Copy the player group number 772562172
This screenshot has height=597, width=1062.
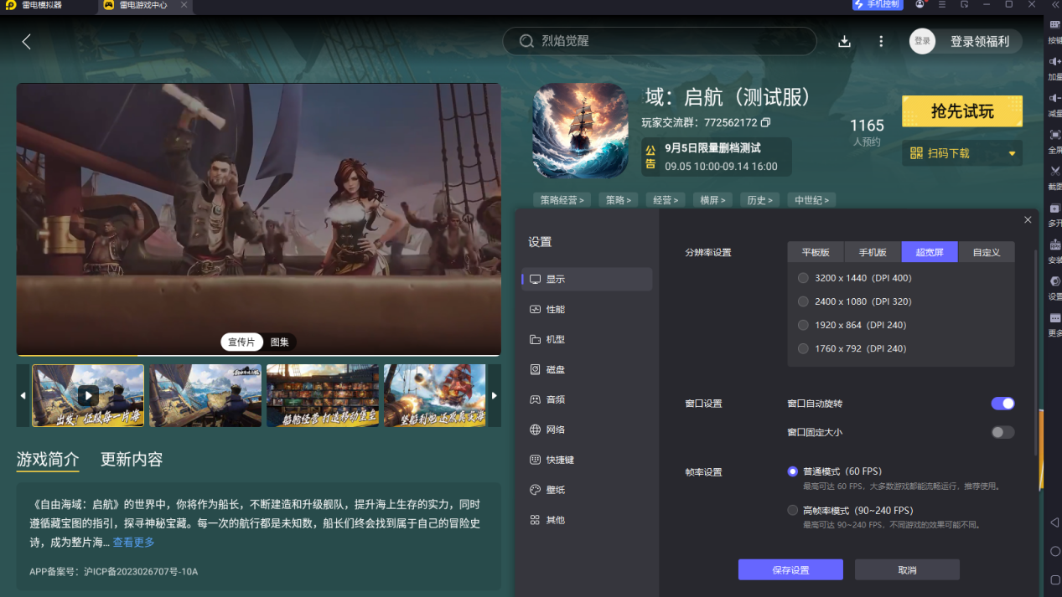point(765,123)
